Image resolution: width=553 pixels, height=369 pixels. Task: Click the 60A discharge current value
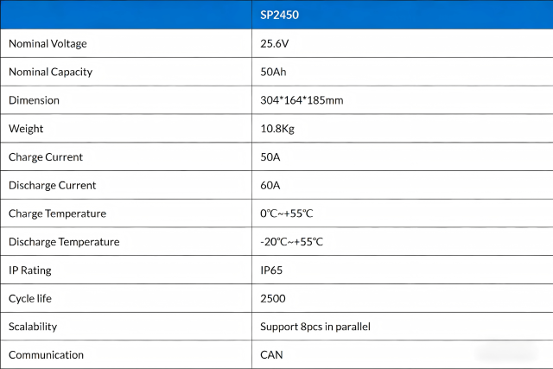click(270, 185)
